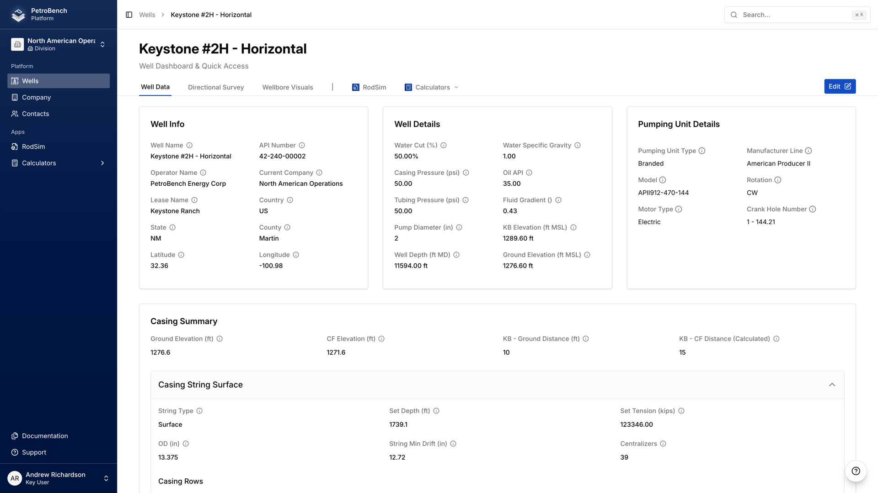Expand the Calculators sidebar submenu chevron
This screenshot has height=493, width=878.
(x=102, y=163)
